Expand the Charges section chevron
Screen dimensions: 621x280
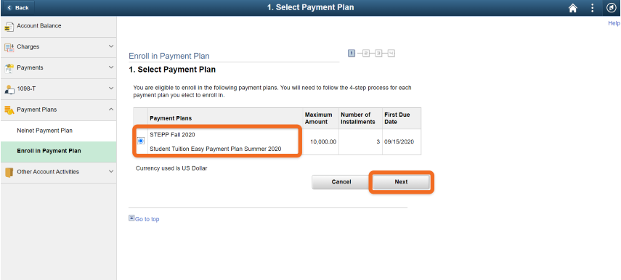pyautogui.click(x=111, y=46)
